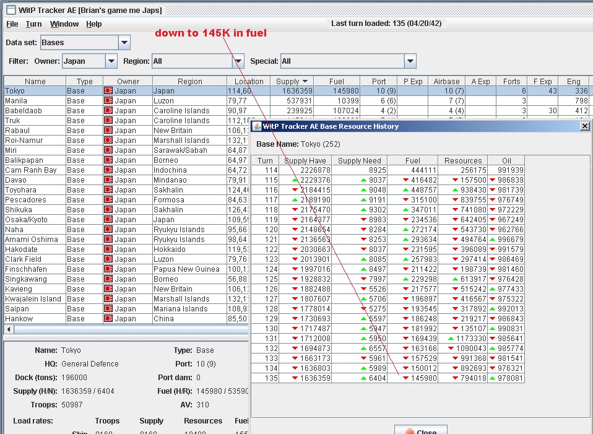Open the Turn menu
This screenshot has width=593, height=434.
tap(33, 24)
